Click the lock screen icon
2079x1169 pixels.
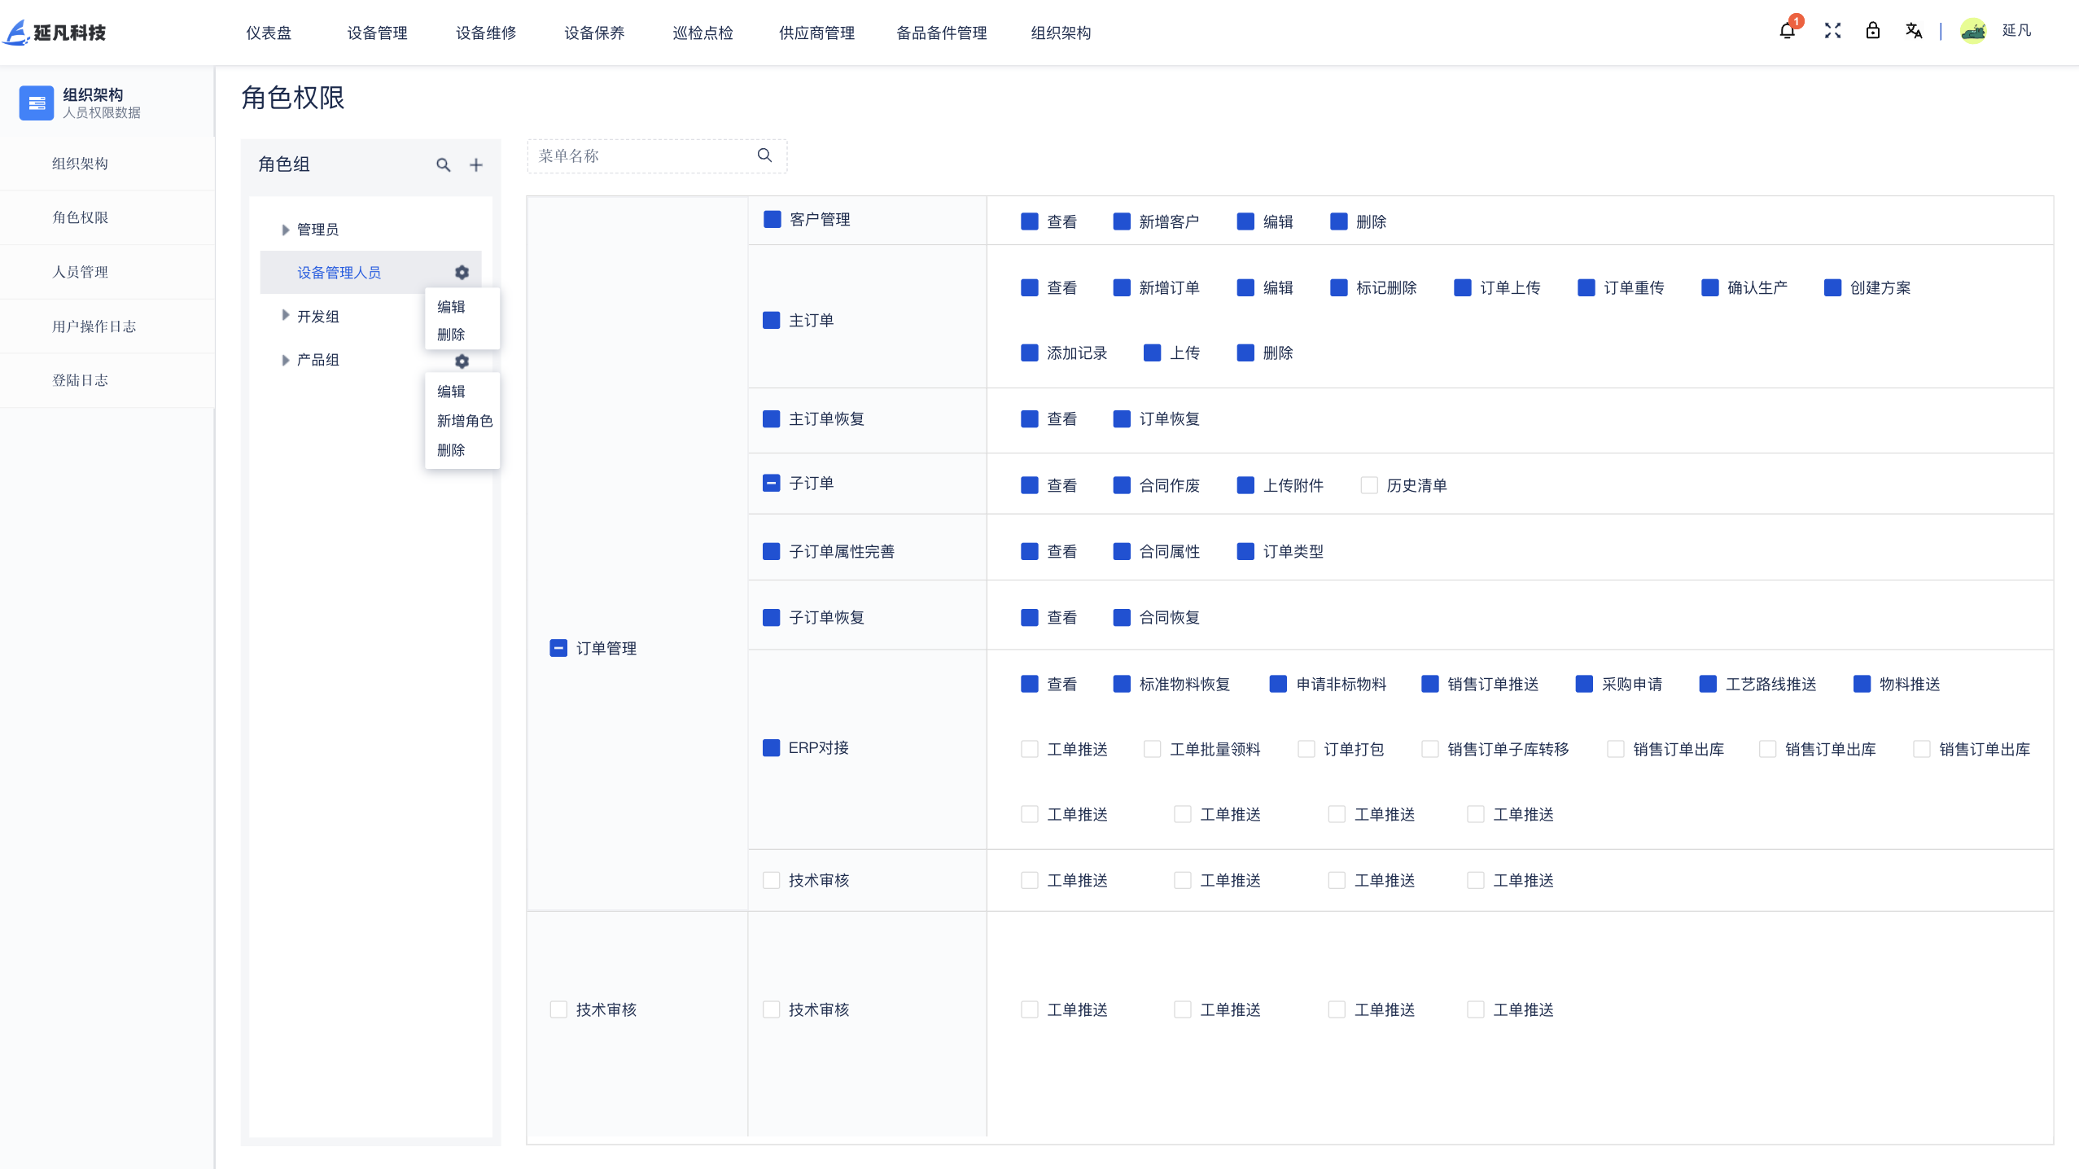pos(1872,31)
